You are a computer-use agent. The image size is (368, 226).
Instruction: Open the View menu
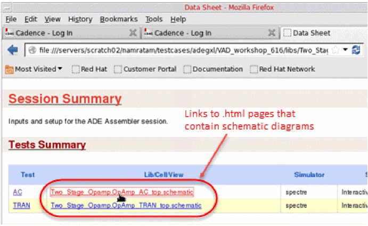point(53,19)
